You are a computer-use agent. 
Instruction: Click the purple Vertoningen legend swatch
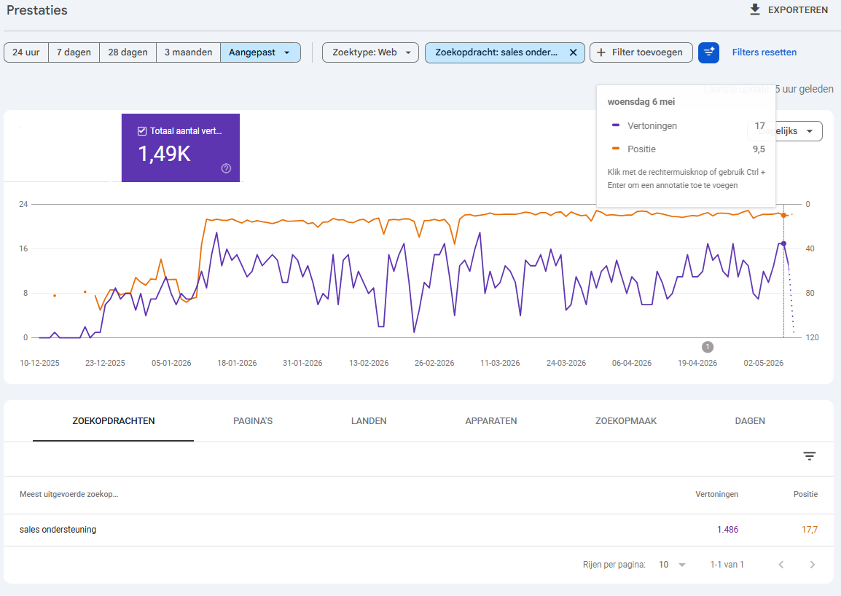[x=616, y=125]
